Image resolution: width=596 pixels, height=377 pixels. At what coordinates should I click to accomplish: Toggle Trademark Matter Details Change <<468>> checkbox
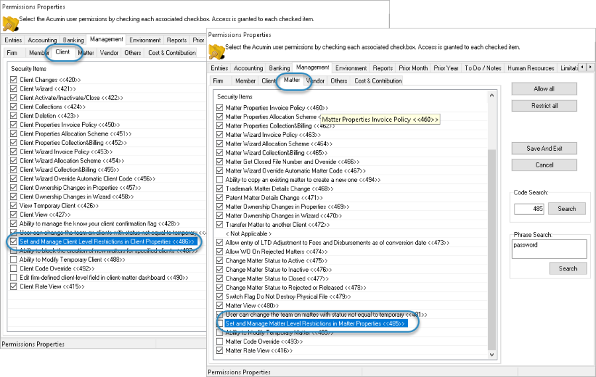point(219,188)
